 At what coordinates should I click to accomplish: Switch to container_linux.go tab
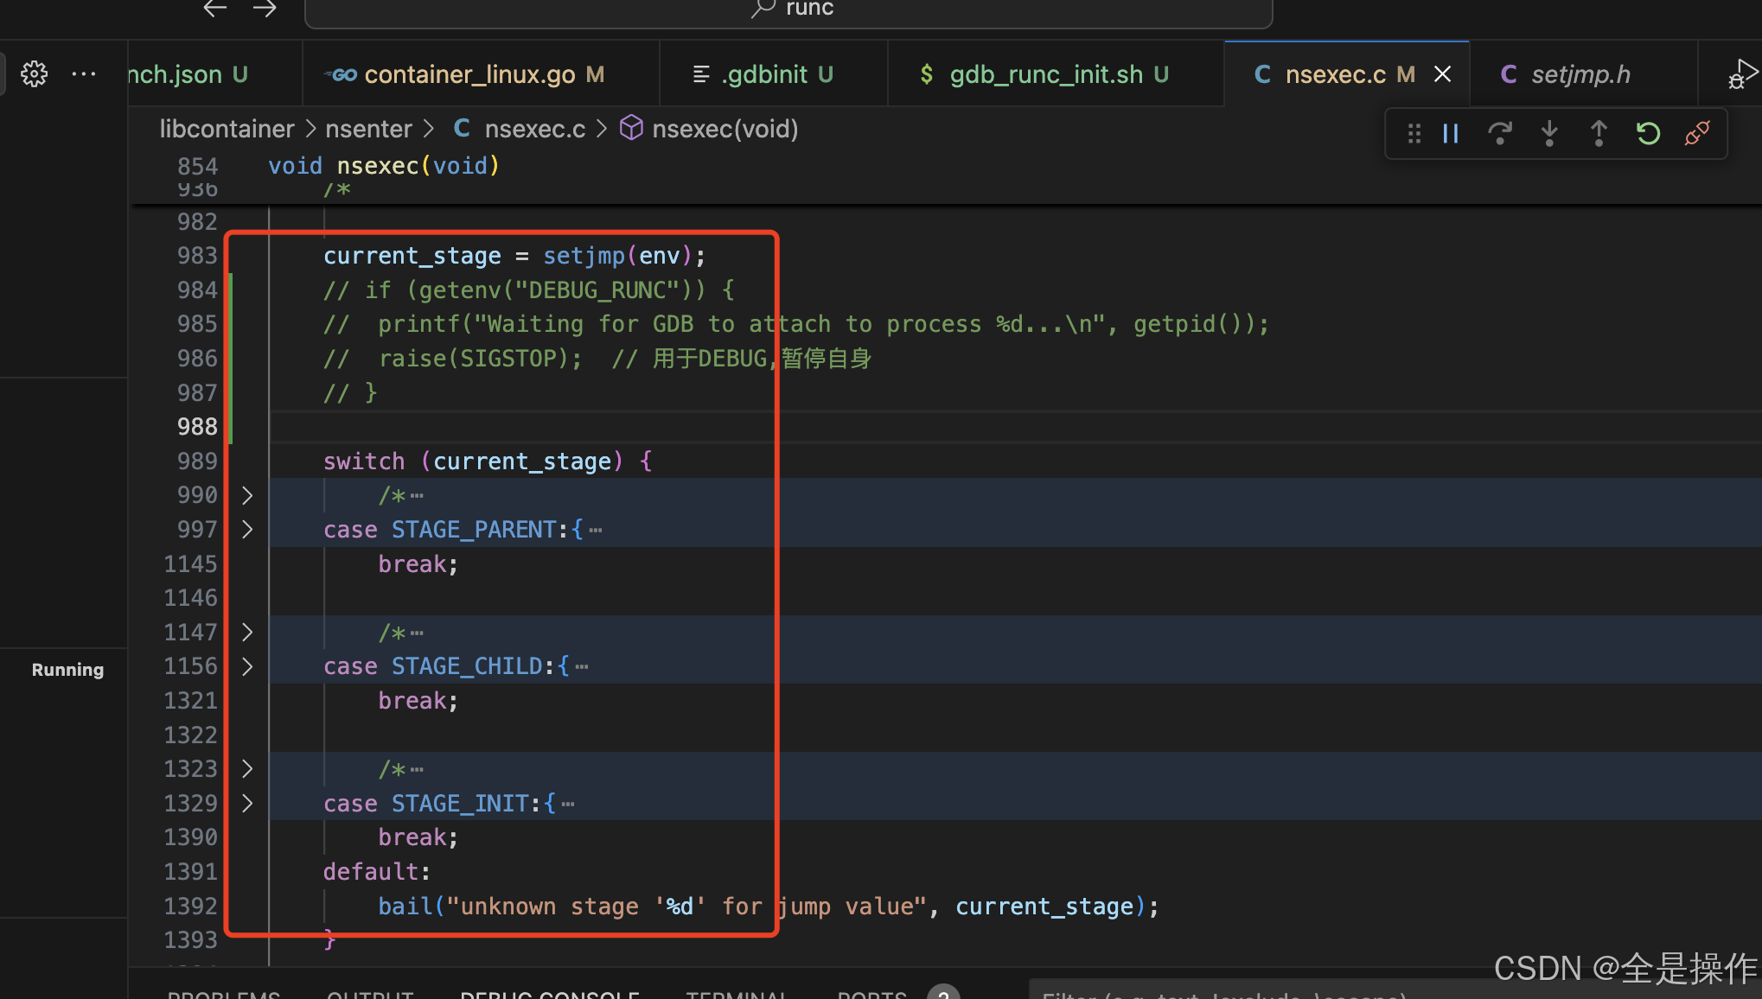[469, 74]
